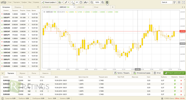Image resolution: width=186 pixels, height=100 pixels.
Task: Collapse the bottom panel with down chevron
Action: click(x=2, y=73)
